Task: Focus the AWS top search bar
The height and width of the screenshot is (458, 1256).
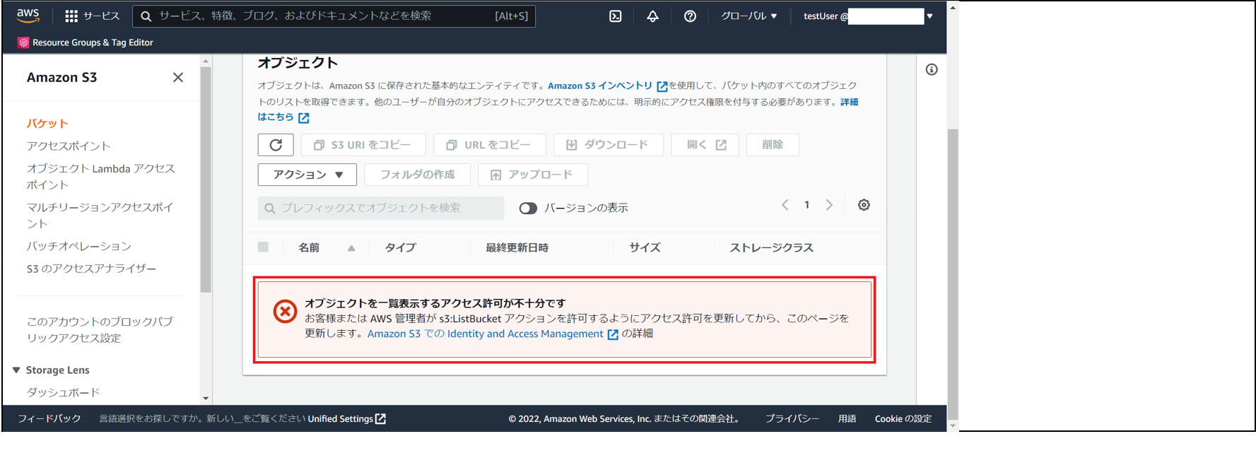Action: click(x=334, y=16)
